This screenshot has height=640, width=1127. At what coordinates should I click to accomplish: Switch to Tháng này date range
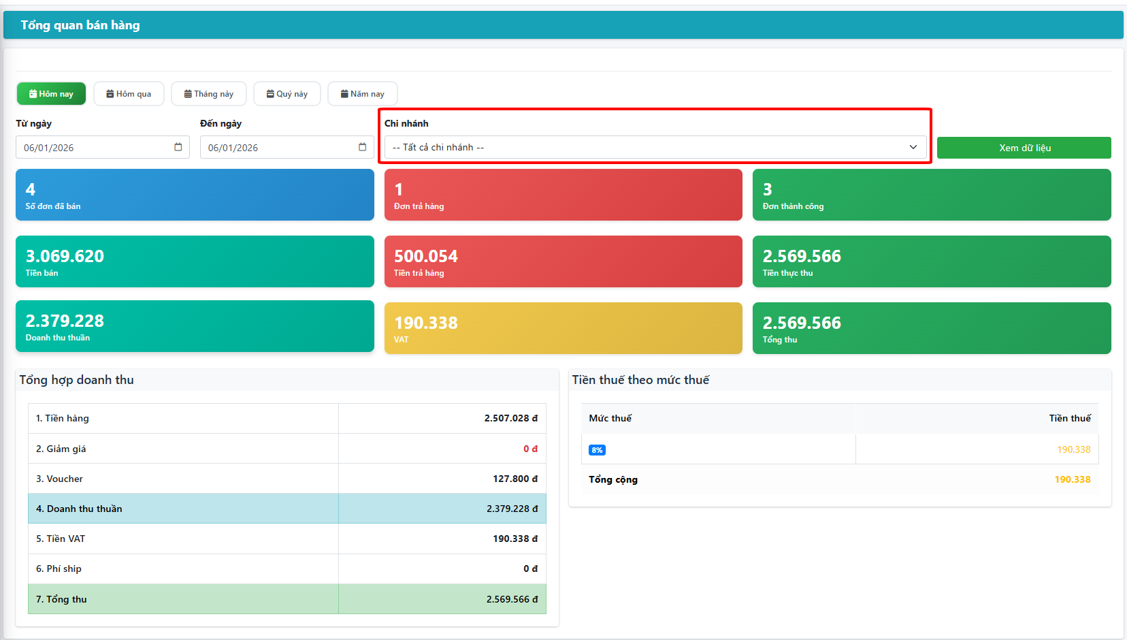click(209, 94)
